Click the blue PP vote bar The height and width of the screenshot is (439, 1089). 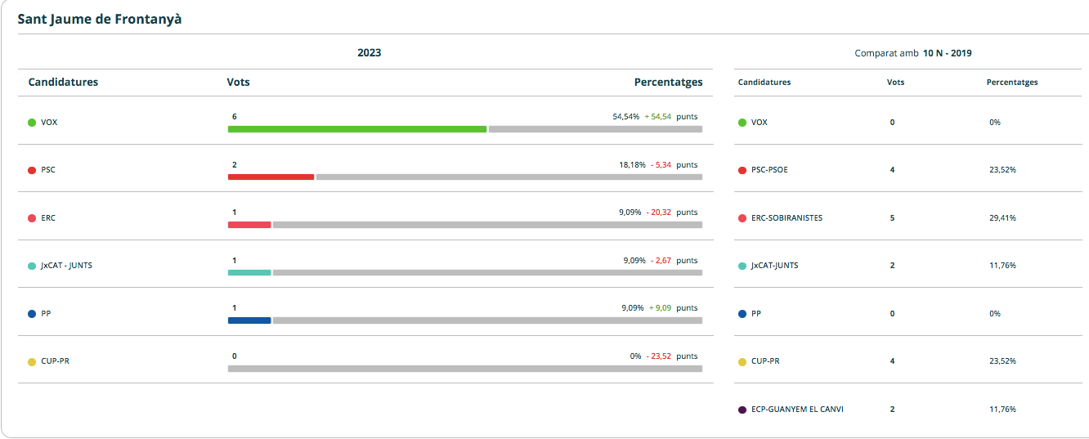click(x=249, y=320)
